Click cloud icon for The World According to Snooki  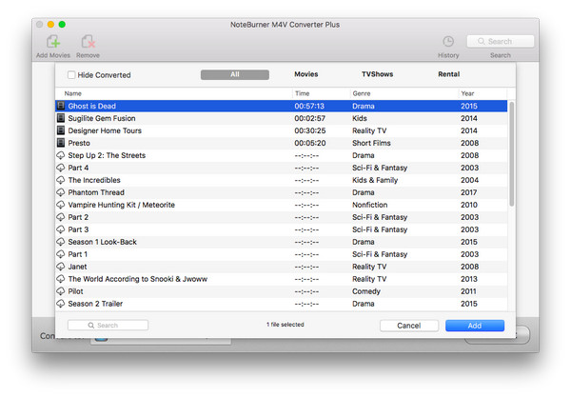pyautogui.click(x=61, y=279)
